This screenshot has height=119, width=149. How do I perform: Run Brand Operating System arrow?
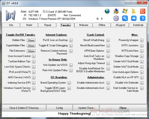pyautogui.click(x=69, y=83)
